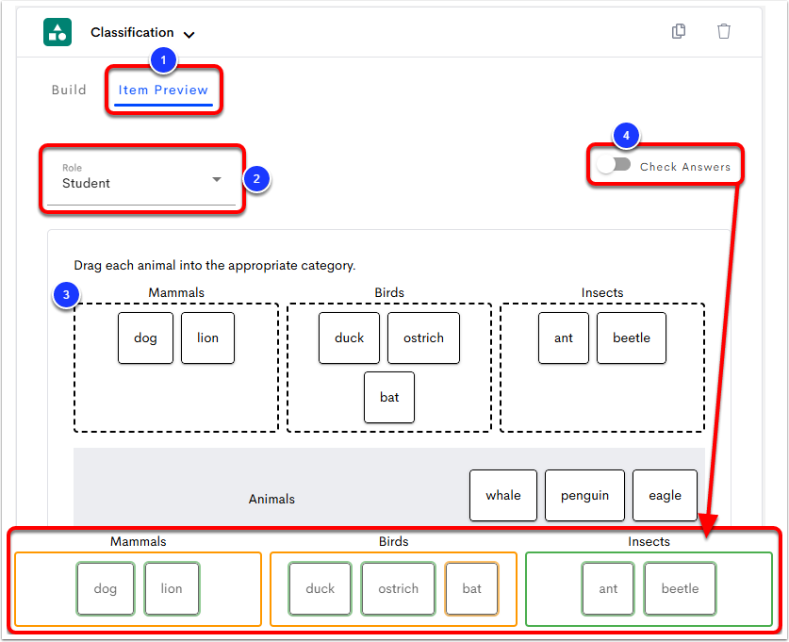Click the Insects heading in the results row
The height and width of the screenshot is (642, 789).
click(x=649, y=542)
